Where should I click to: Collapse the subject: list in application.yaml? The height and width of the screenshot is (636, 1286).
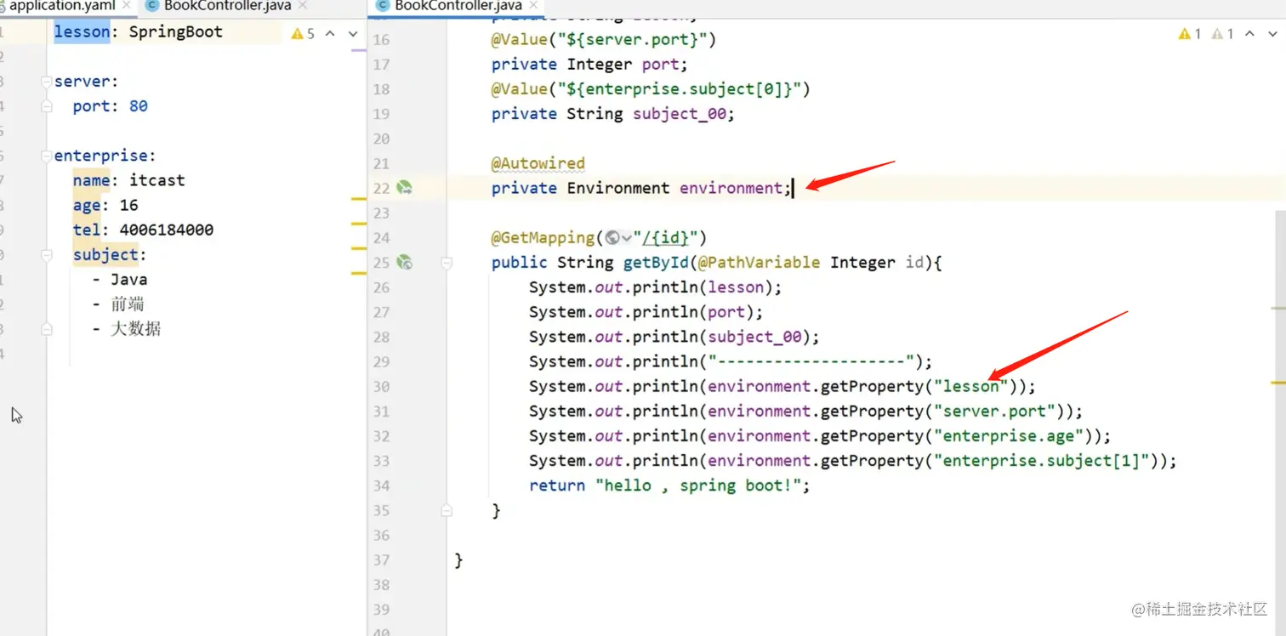click(x=47, y=255)
